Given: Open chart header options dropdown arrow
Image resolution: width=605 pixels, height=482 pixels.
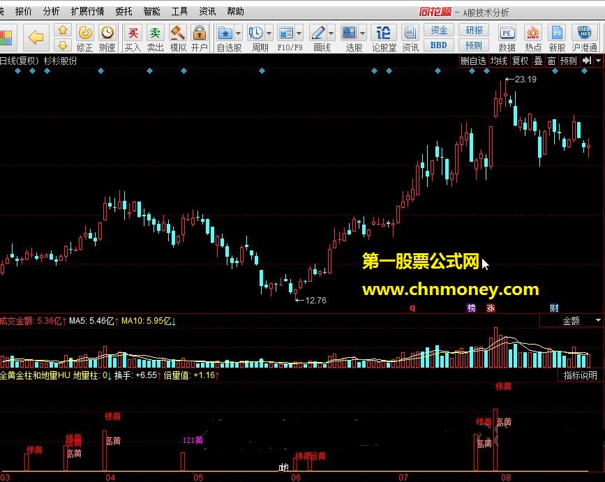Looking at the screenshot, I should [x=599, y=61].
